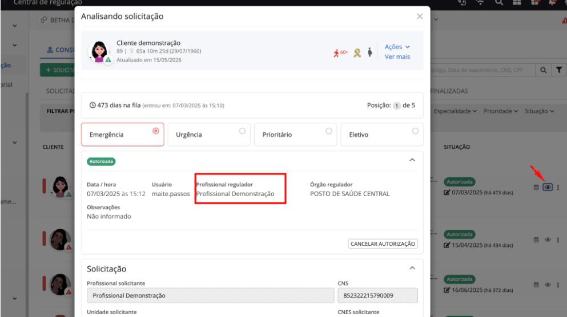Select the Emergência priority option
The height and width of the screenshot is (317, 567).
tap(123, 135)
